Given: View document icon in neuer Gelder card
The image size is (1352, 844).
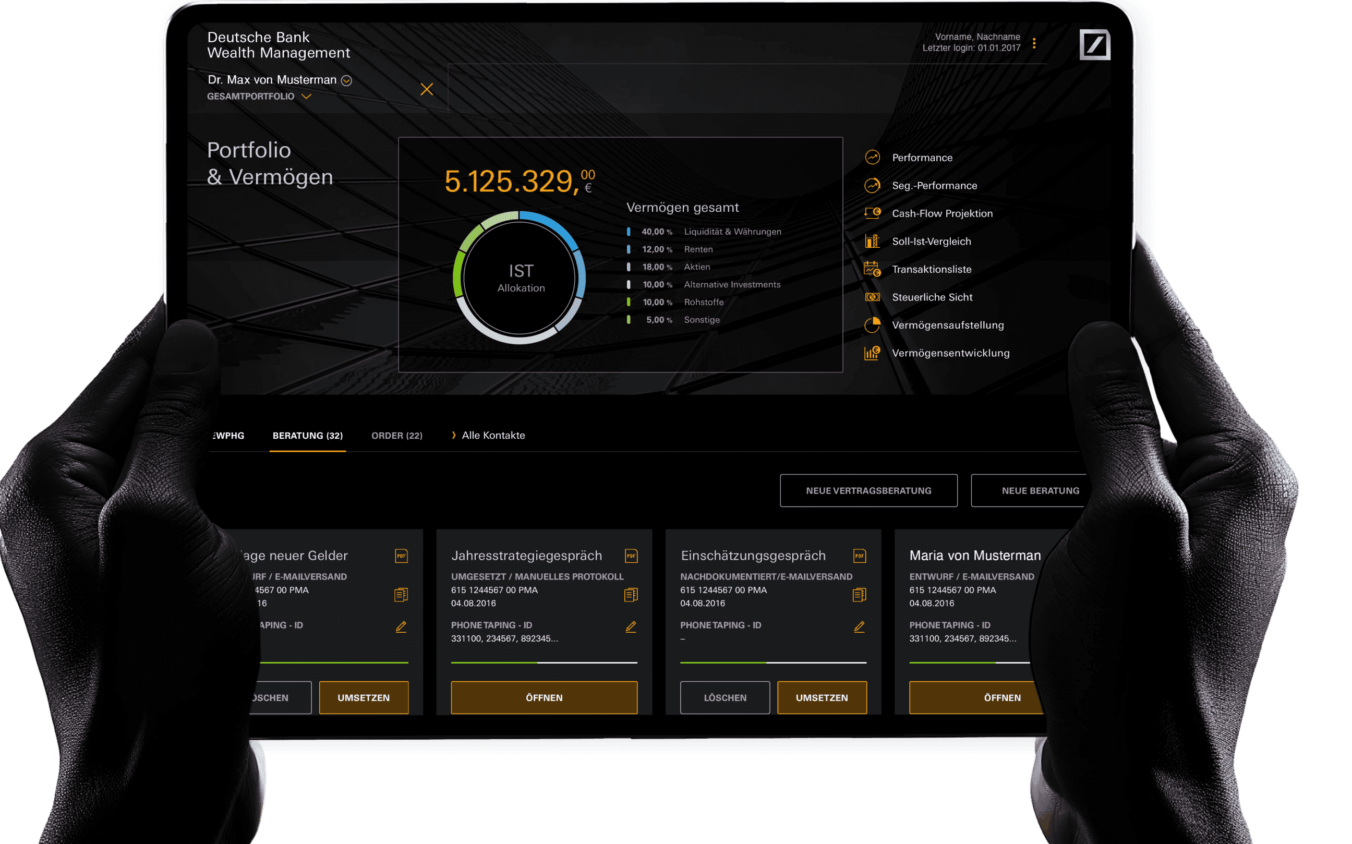Looking at the screenshot, I should coord(401,595).
